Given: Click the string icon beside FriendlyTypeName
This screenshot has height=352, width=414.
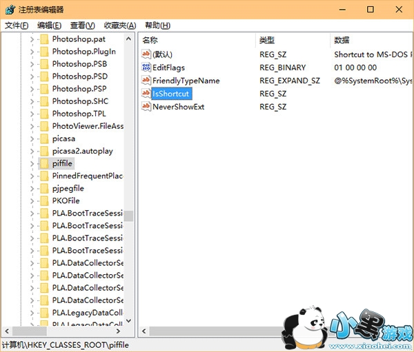Looking at the screenshot, I should 146,81.
